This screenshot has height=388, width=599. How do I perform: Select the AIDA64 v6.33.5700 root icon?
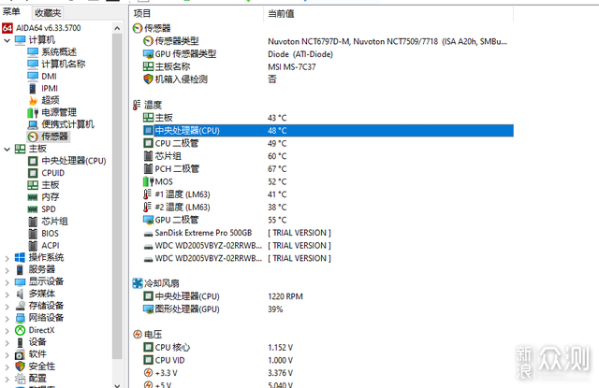(x=7, y=28)
